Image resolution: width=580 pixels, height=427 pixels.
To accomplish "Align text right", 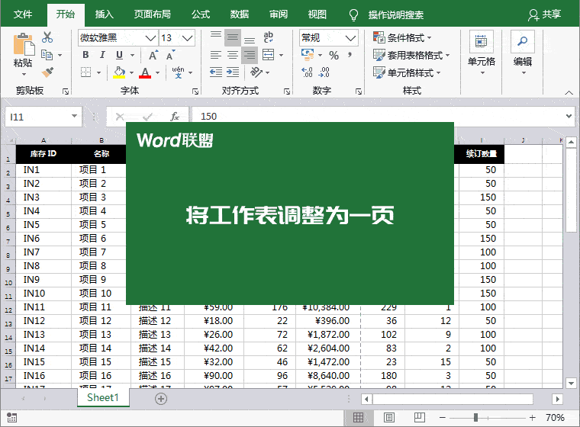I will pyautogui.click(x=250, y=55).
